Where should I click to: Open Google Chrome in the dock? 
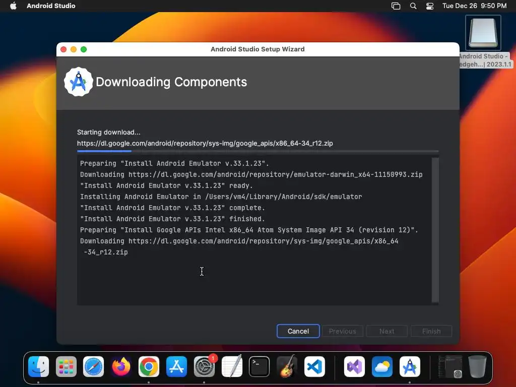click(149, 366)
